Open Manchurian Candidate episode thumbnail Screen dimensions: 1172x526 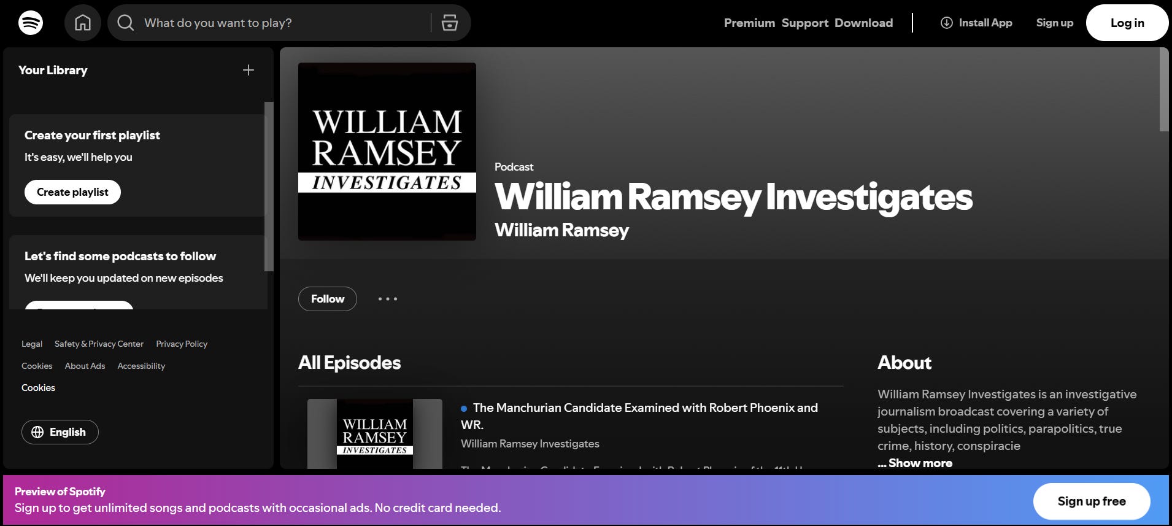pyautogui.click(x=375, y=434)
